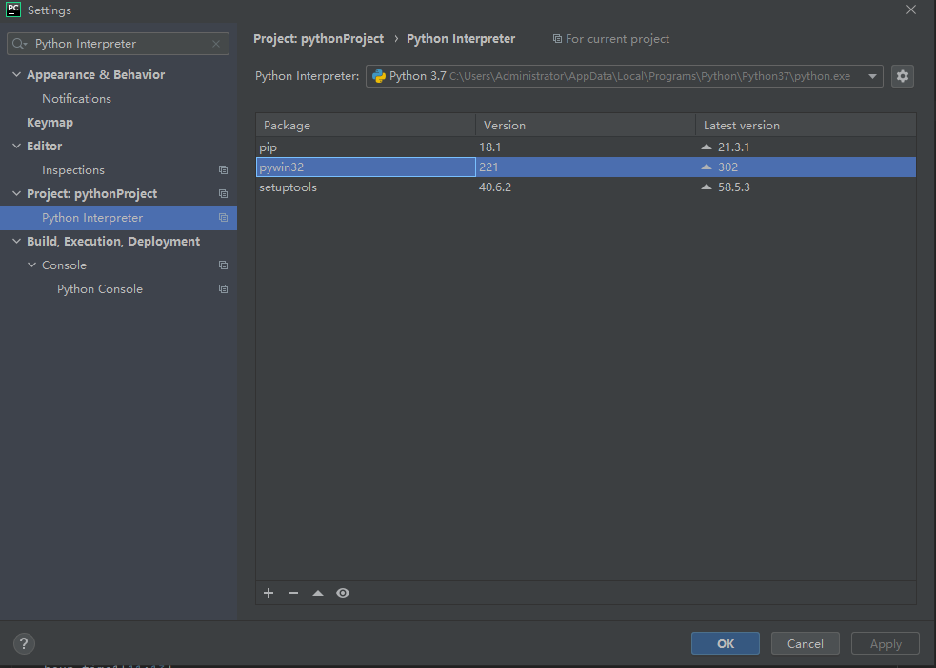The image size is (936, 668).
Task: Select Notifications in settings tree
Action: click(76, 98)
